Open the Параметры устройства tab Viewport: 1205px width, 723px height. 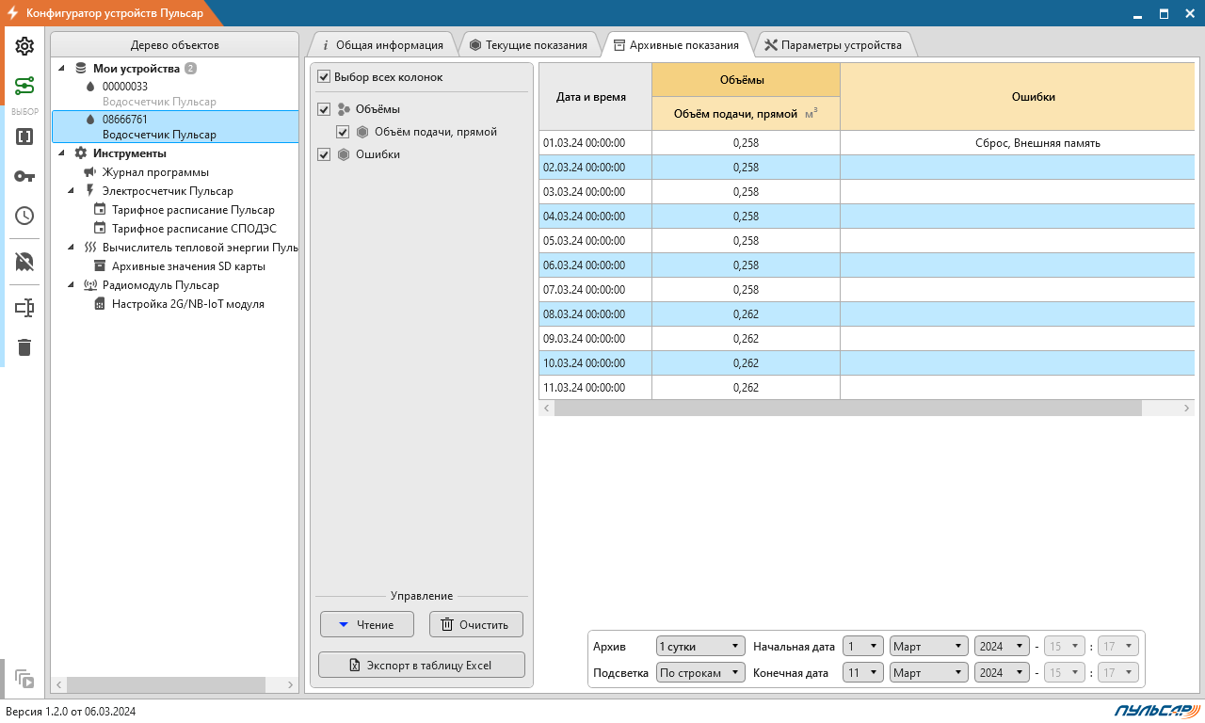click(833, 45)
